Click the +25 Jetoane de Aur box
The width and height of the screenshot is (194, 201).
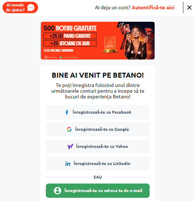point(70,43)
